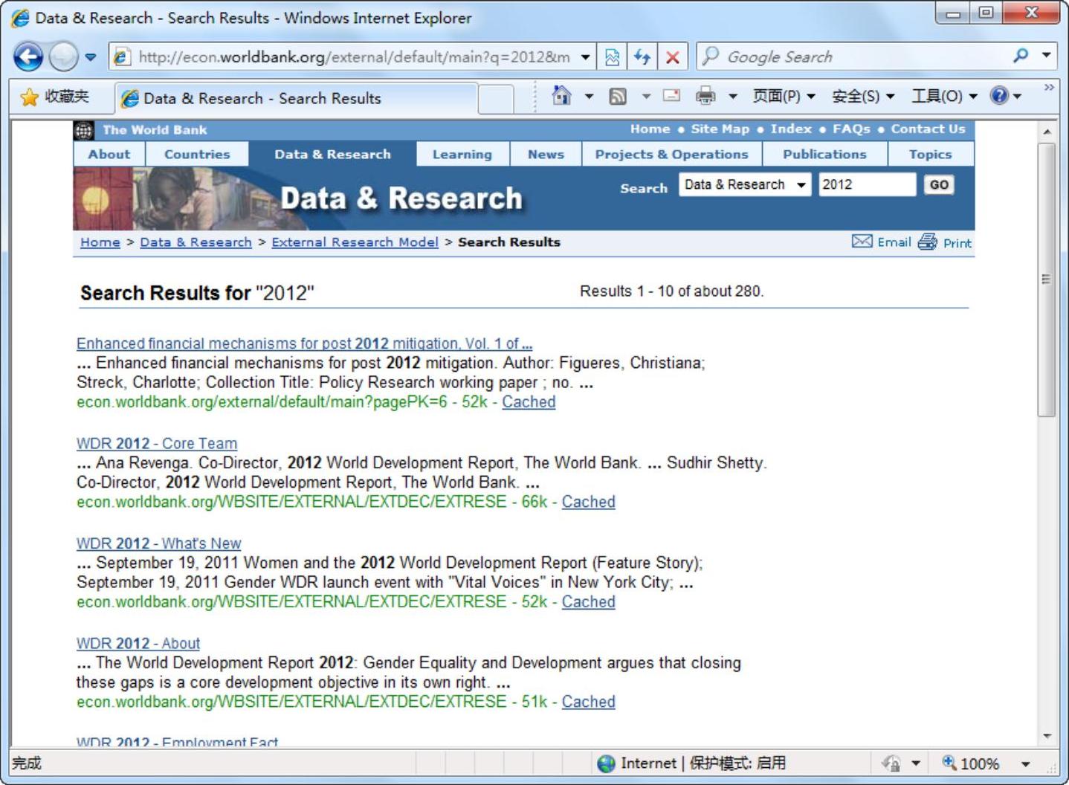Click the magnifier search icon
The image size is (1069, 785).
pos(1021,56)
